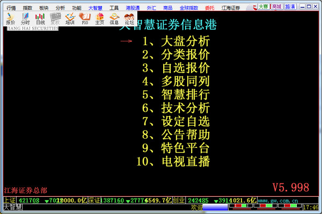Open the 指数 menu

point(27,8)
